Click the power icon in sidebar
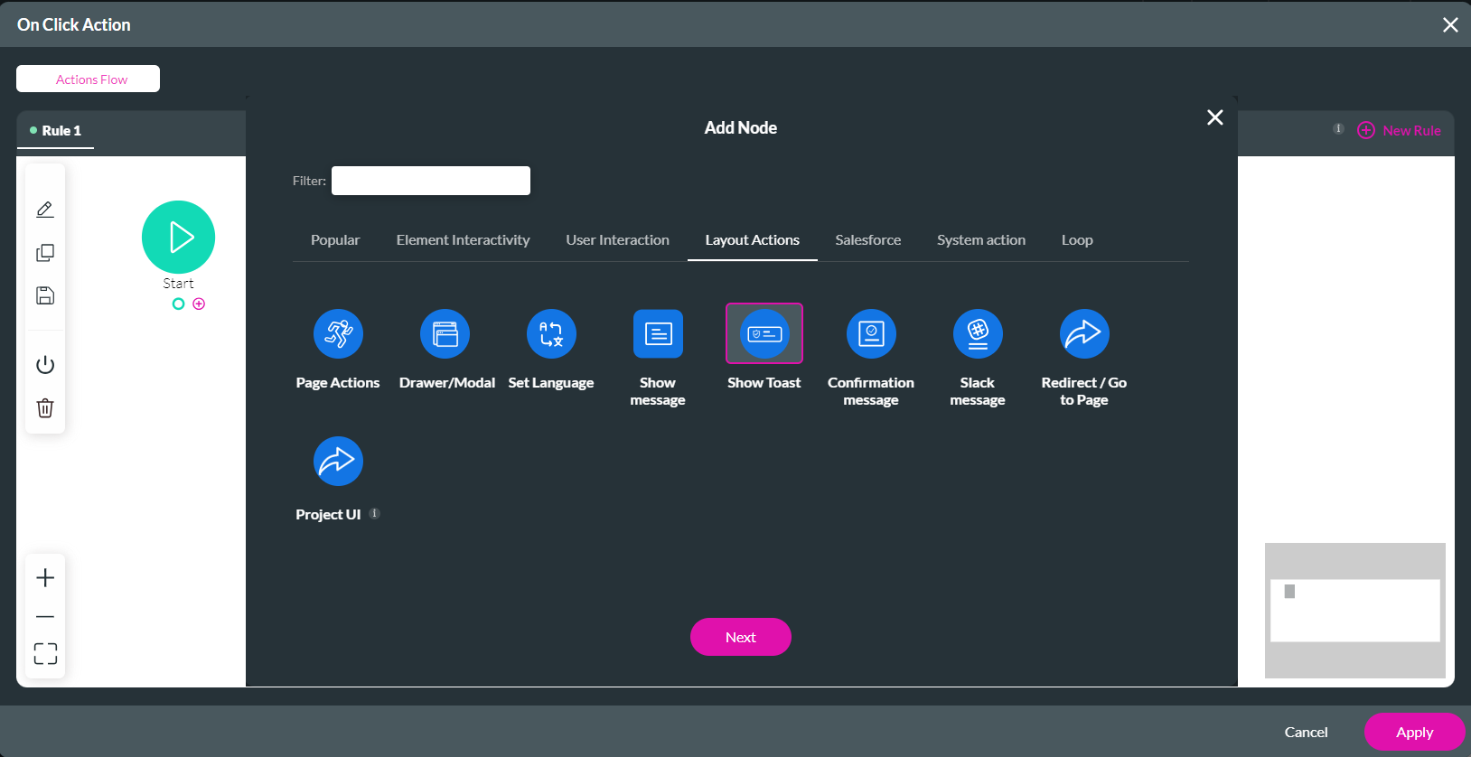 [45, 365]
